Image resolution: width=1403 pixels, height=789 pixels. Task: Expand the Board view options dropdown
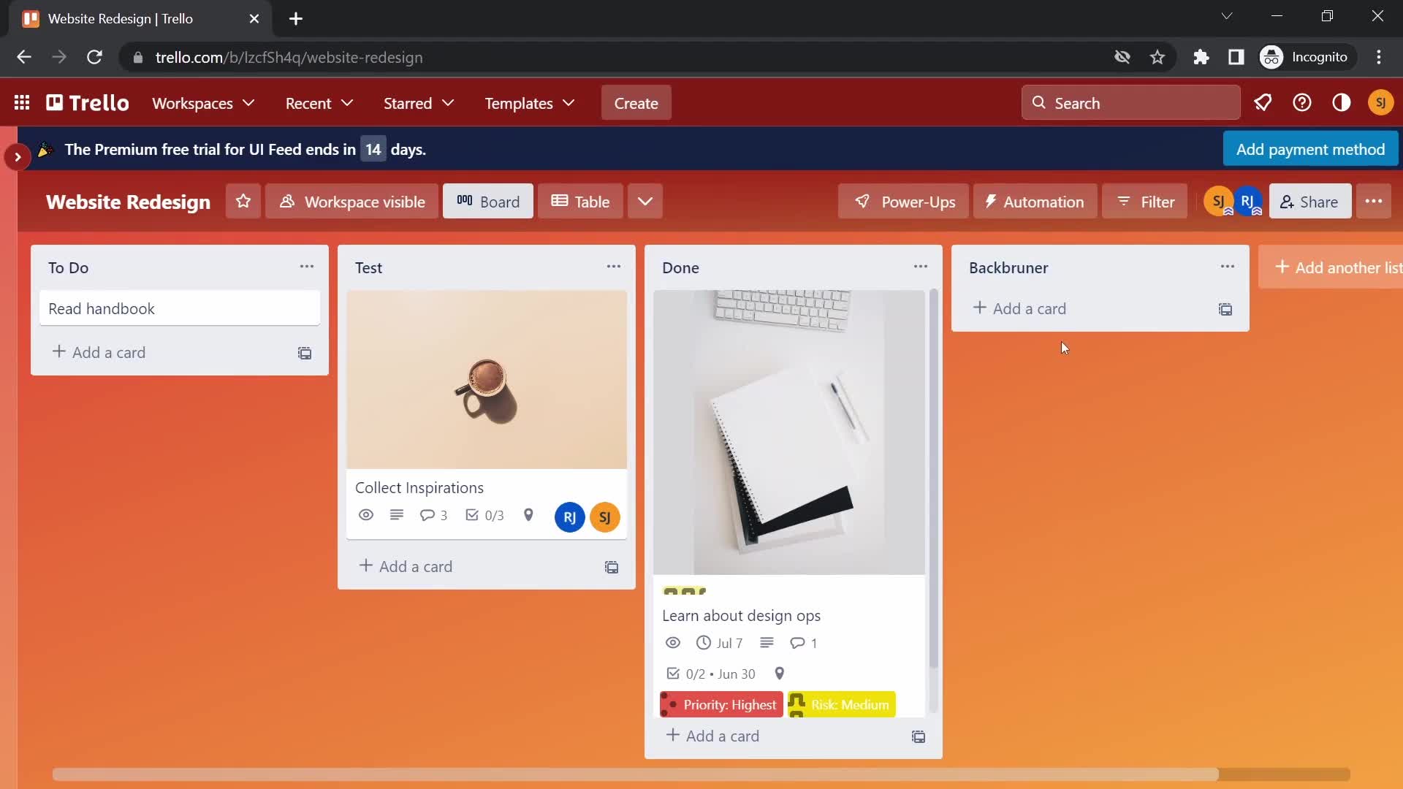645,202
